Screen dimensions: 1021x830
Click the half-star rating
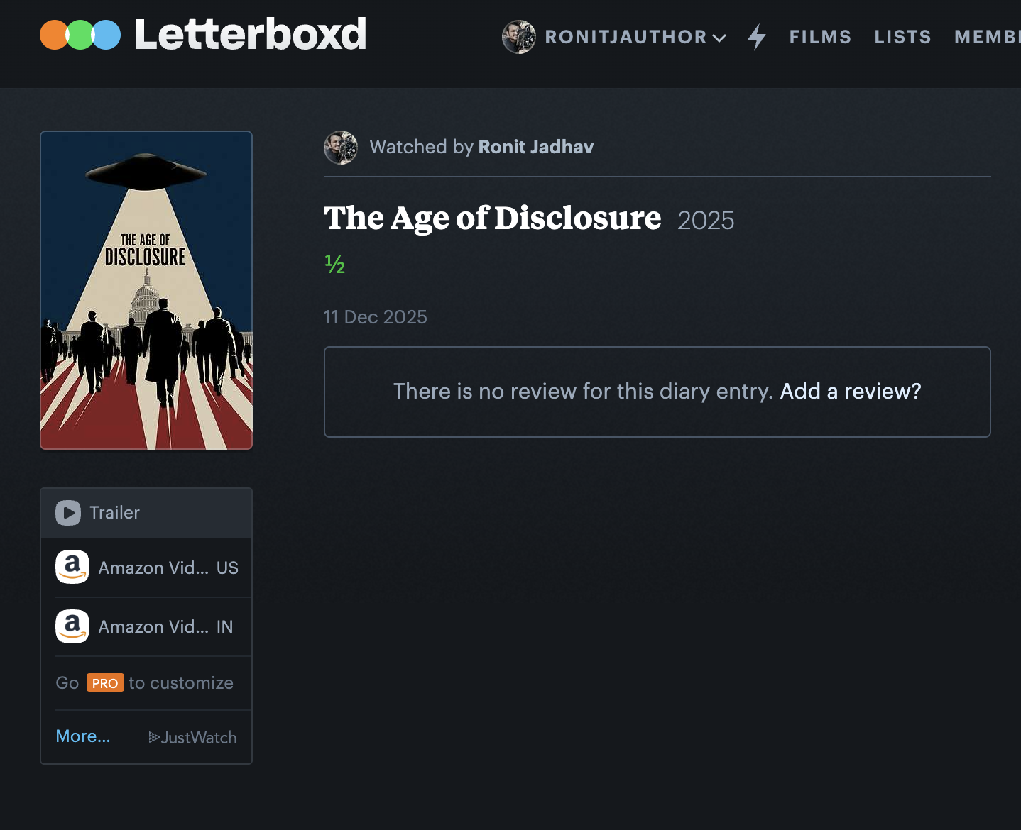point(334,264)
